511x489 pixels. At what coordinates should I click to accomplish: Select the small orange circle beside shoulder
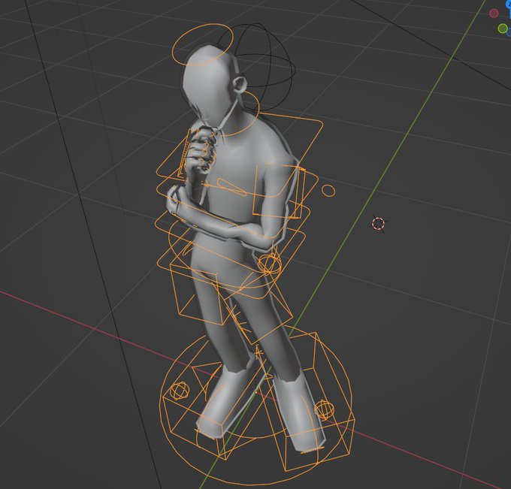click(x=328, y=190)
